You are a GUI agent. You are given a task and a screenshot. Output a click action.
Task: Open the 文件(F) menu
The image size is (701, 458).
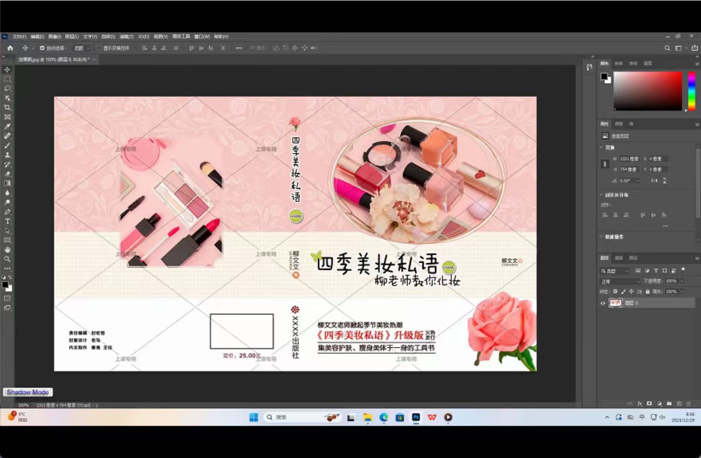point(20,37)
